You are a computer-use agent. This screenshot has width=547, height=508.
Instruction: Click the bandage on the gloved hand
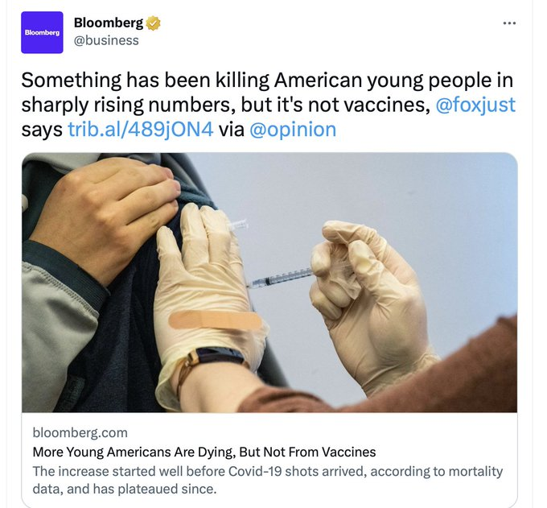point(216,320)
